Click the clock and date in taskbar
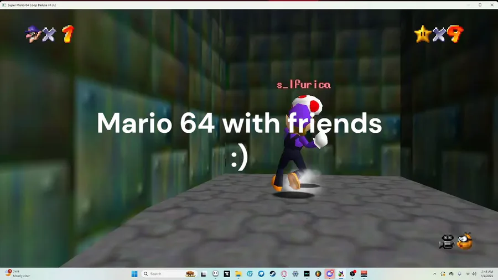This screenshot has width=498, height=280. [487, 274]
